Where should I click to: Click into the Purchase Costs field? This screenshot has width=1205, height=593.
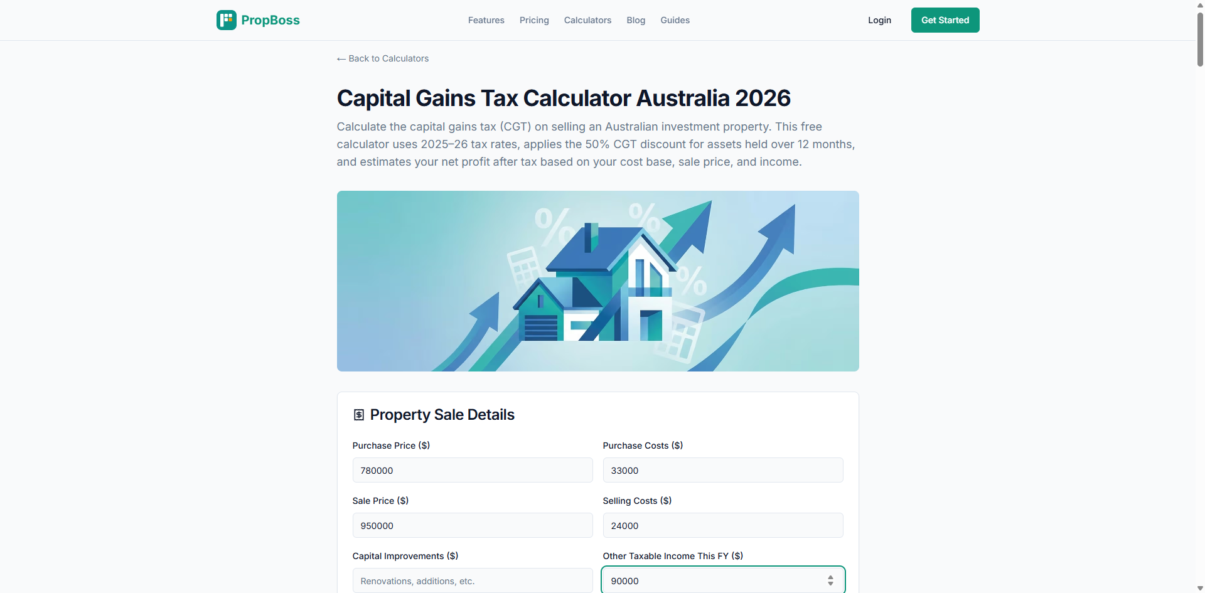(722, 470)
